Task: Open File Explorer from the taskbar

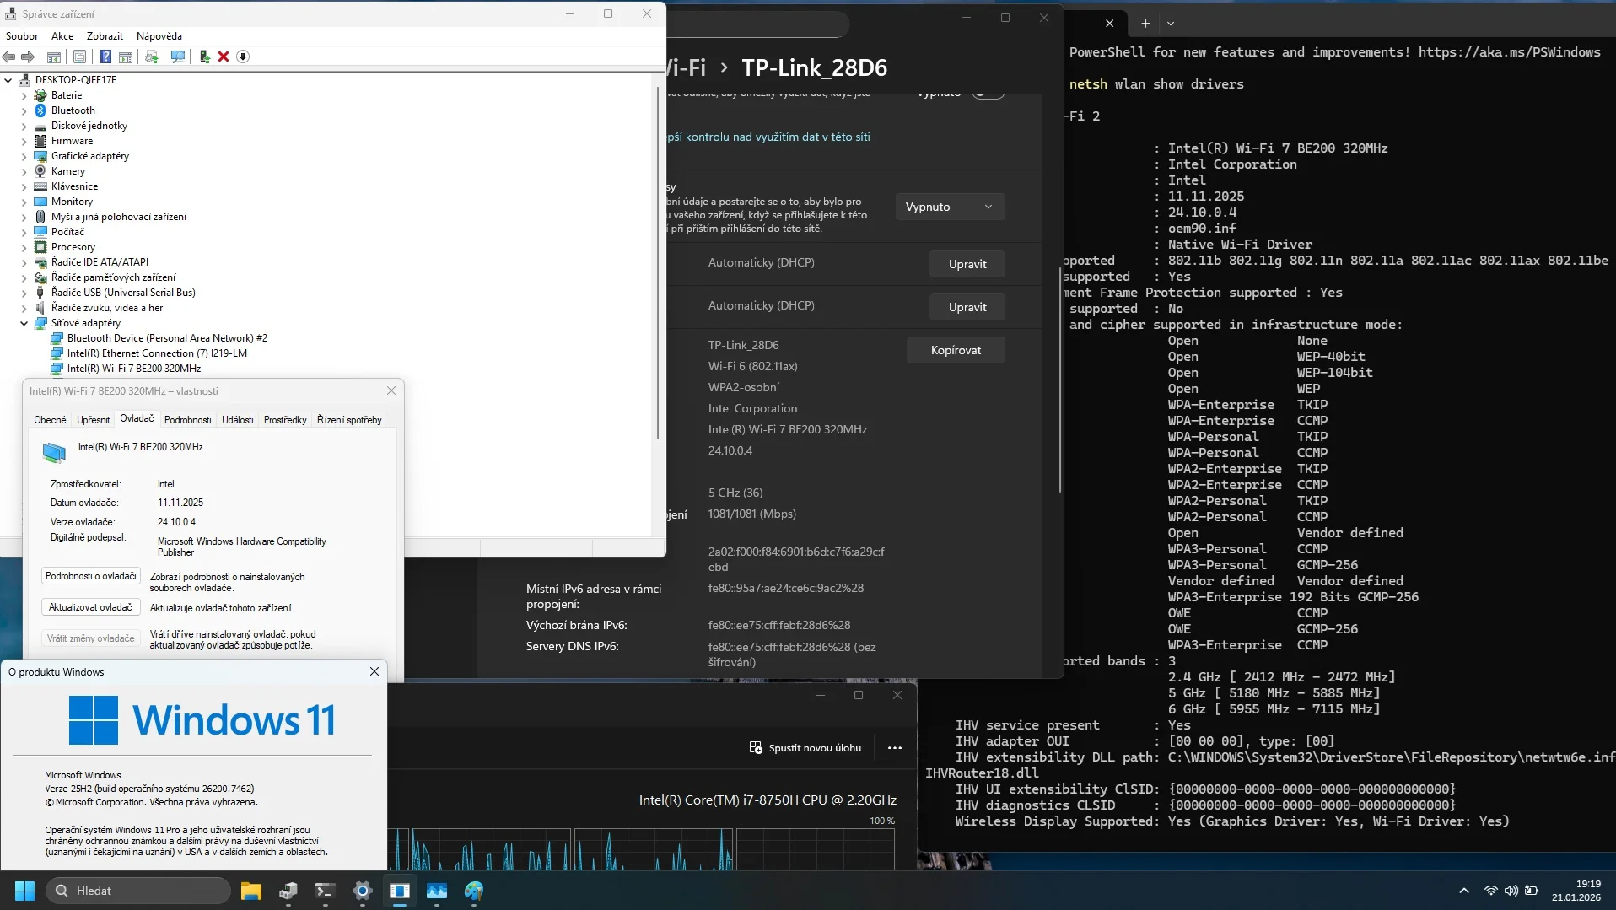Action: tap(251, 891)
